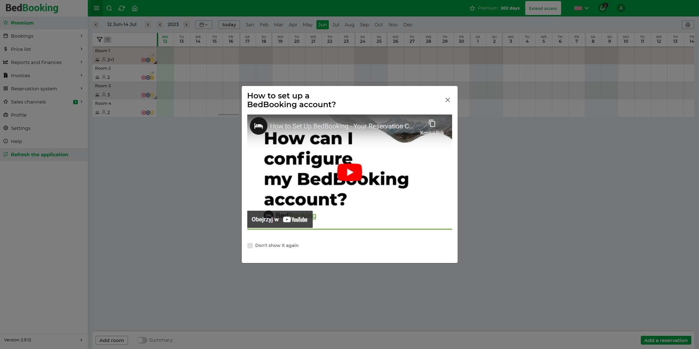Go to the home icon

pos(135,8)
